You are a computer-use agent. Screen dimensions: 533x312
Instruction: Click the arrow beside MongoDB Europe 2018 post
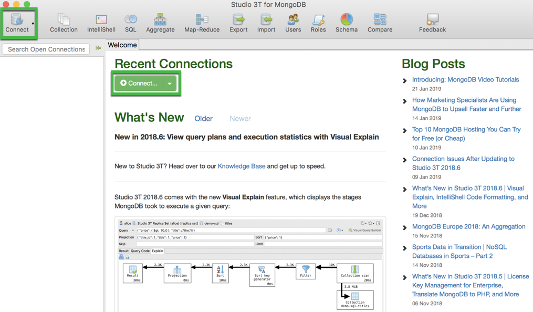[404, 228]
